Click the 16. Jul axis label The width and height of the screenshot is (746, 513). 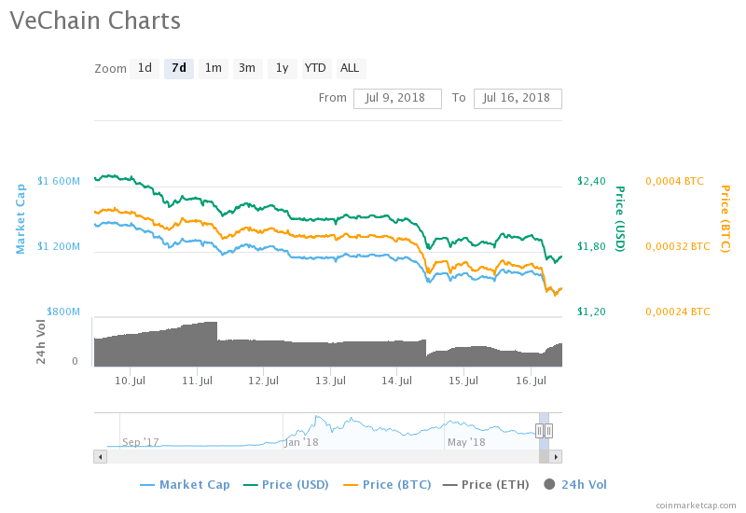(531, 381)
